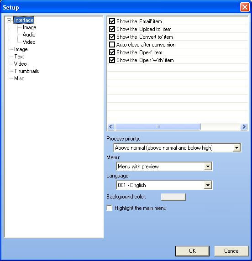This screenshot has height=261, width=252.
Task: Select the Thumbnails tree item
Action: point(26,71)
